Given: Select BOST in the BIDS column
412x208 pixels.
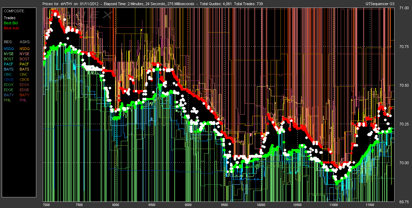Looking at the screenshot, I should pos(9,59).
